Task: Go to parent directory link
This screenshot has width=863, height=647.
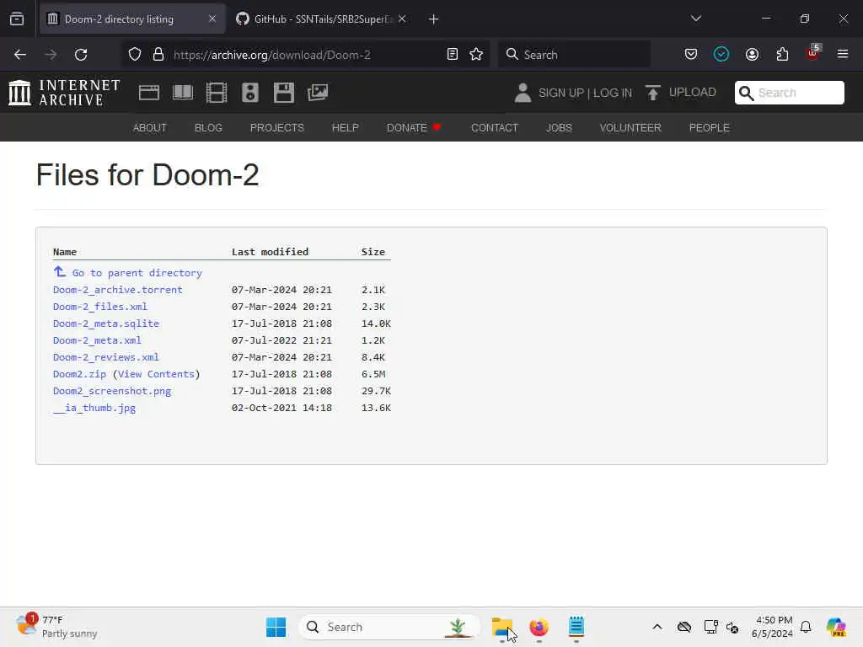Action: click(137, 273)
